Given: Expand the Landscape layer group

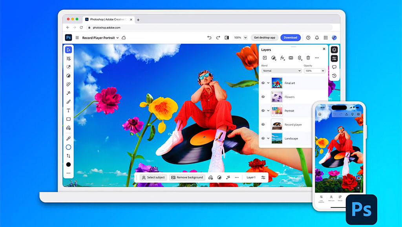Looking at the screenshot, I should pyautogui.click(x=268, y=138).
